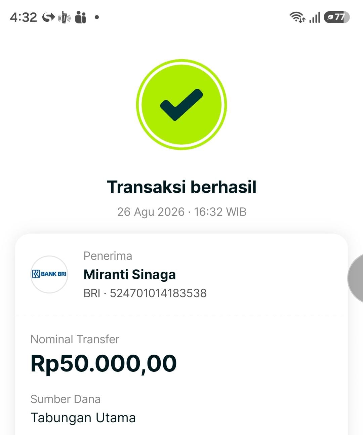Image resolution: width=363 pixels, height=435 pixels.
Task: Tap the Transaksi berhasil heading
Action: point(182,187)
